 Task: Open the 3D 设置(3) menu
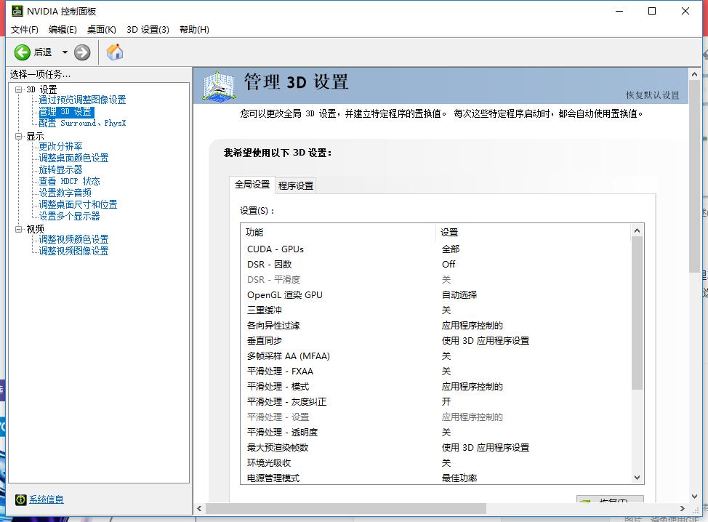[148, 29]
